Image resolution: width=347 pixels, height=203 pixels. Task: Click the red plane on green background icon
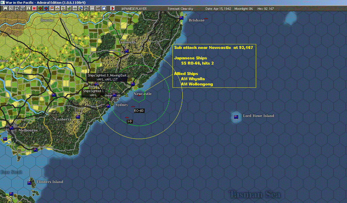[40, 8]
